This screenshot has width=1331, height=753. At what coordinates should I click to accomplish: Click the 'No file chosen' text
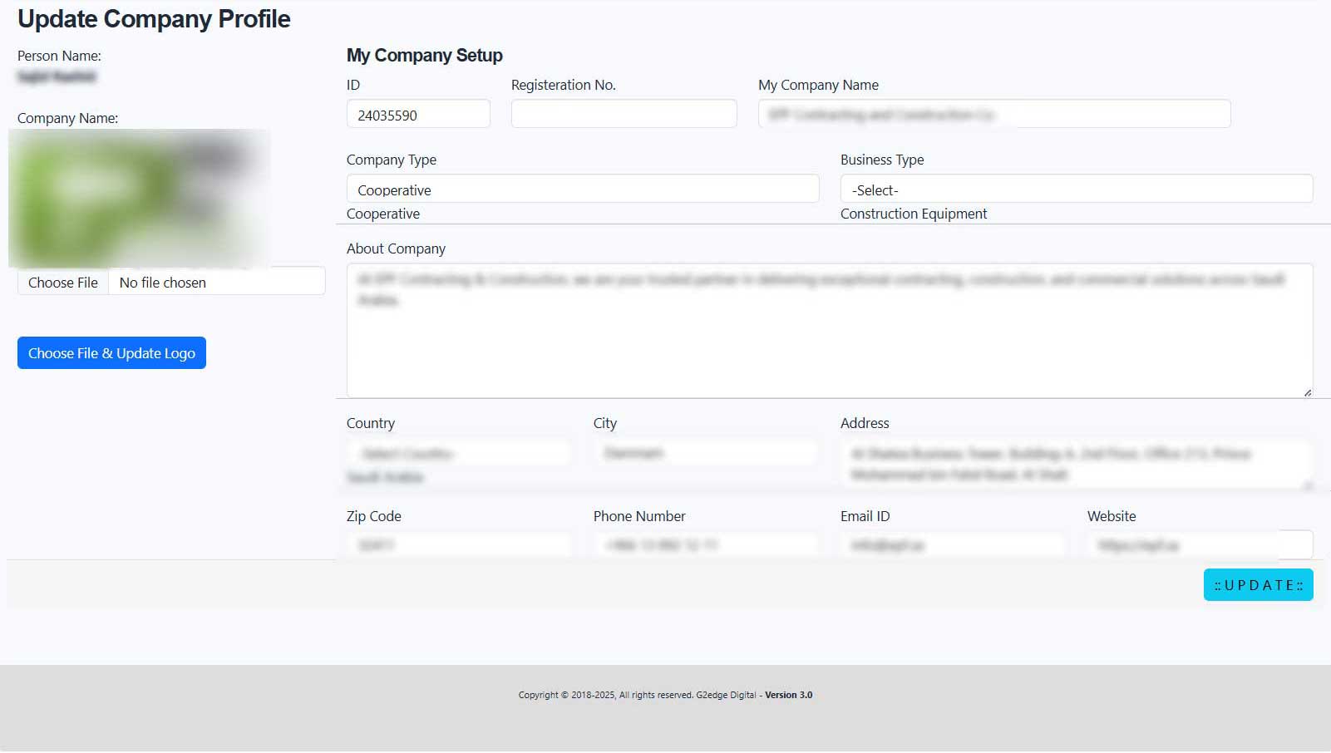point(163,283)
